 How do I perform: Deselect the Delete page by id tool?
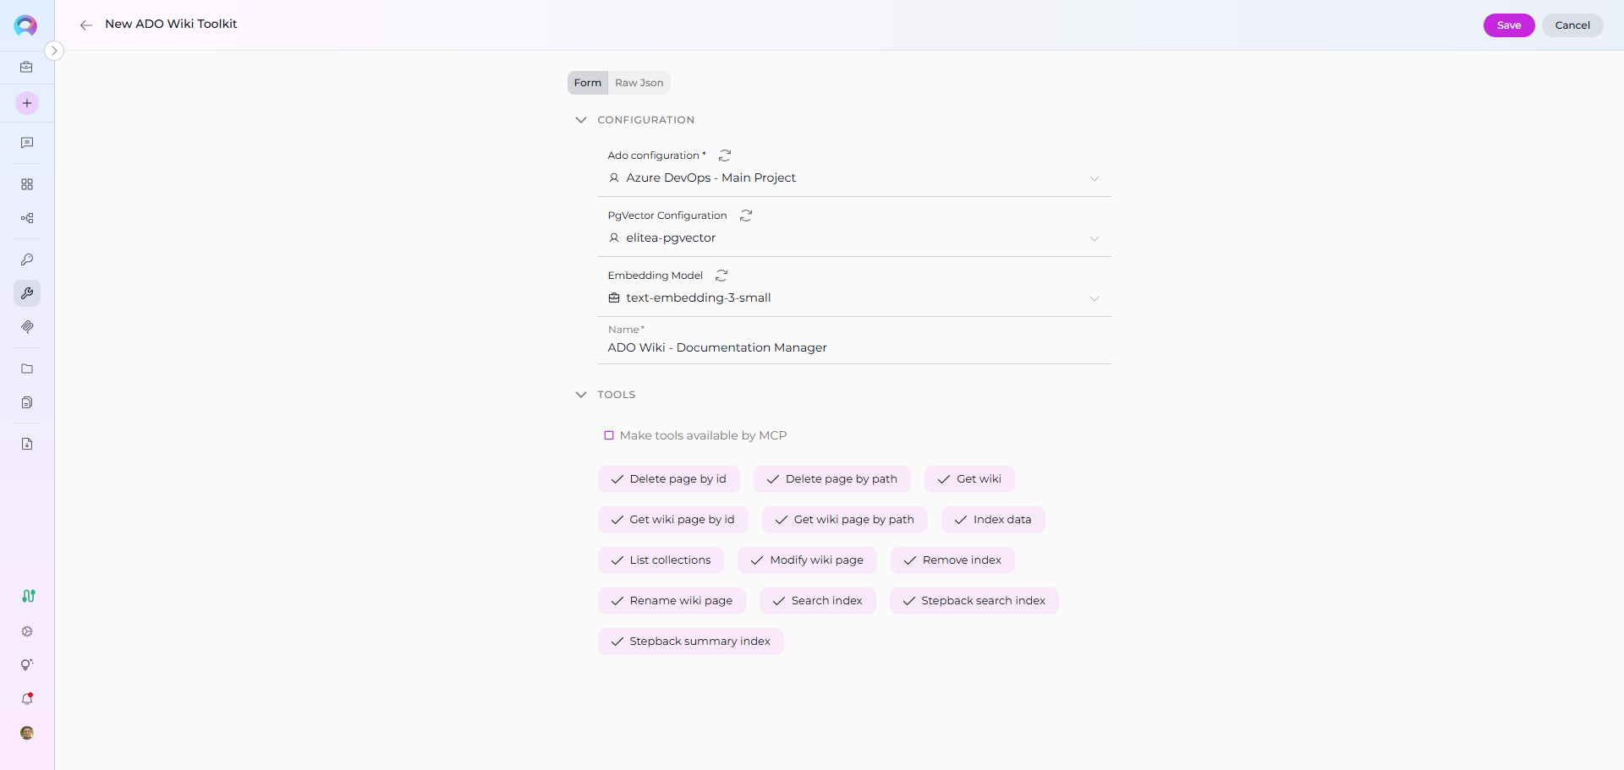[x=669, y=479]
